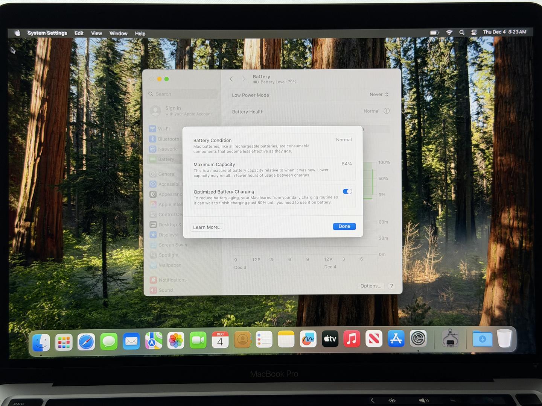Image resolution: width=542 pixels, height=406 pixels.
Task: Open Apple TV from the Dock
Action: [x=330, y=339]
